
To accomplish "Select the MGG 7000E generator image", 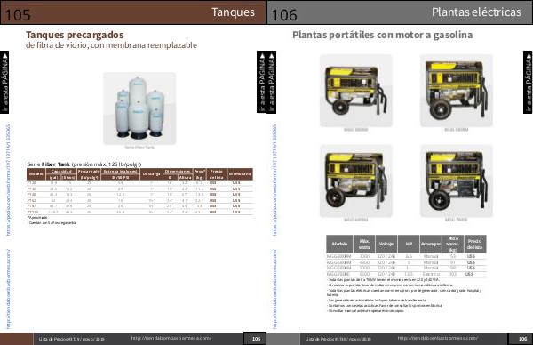I will click(457, 181).
